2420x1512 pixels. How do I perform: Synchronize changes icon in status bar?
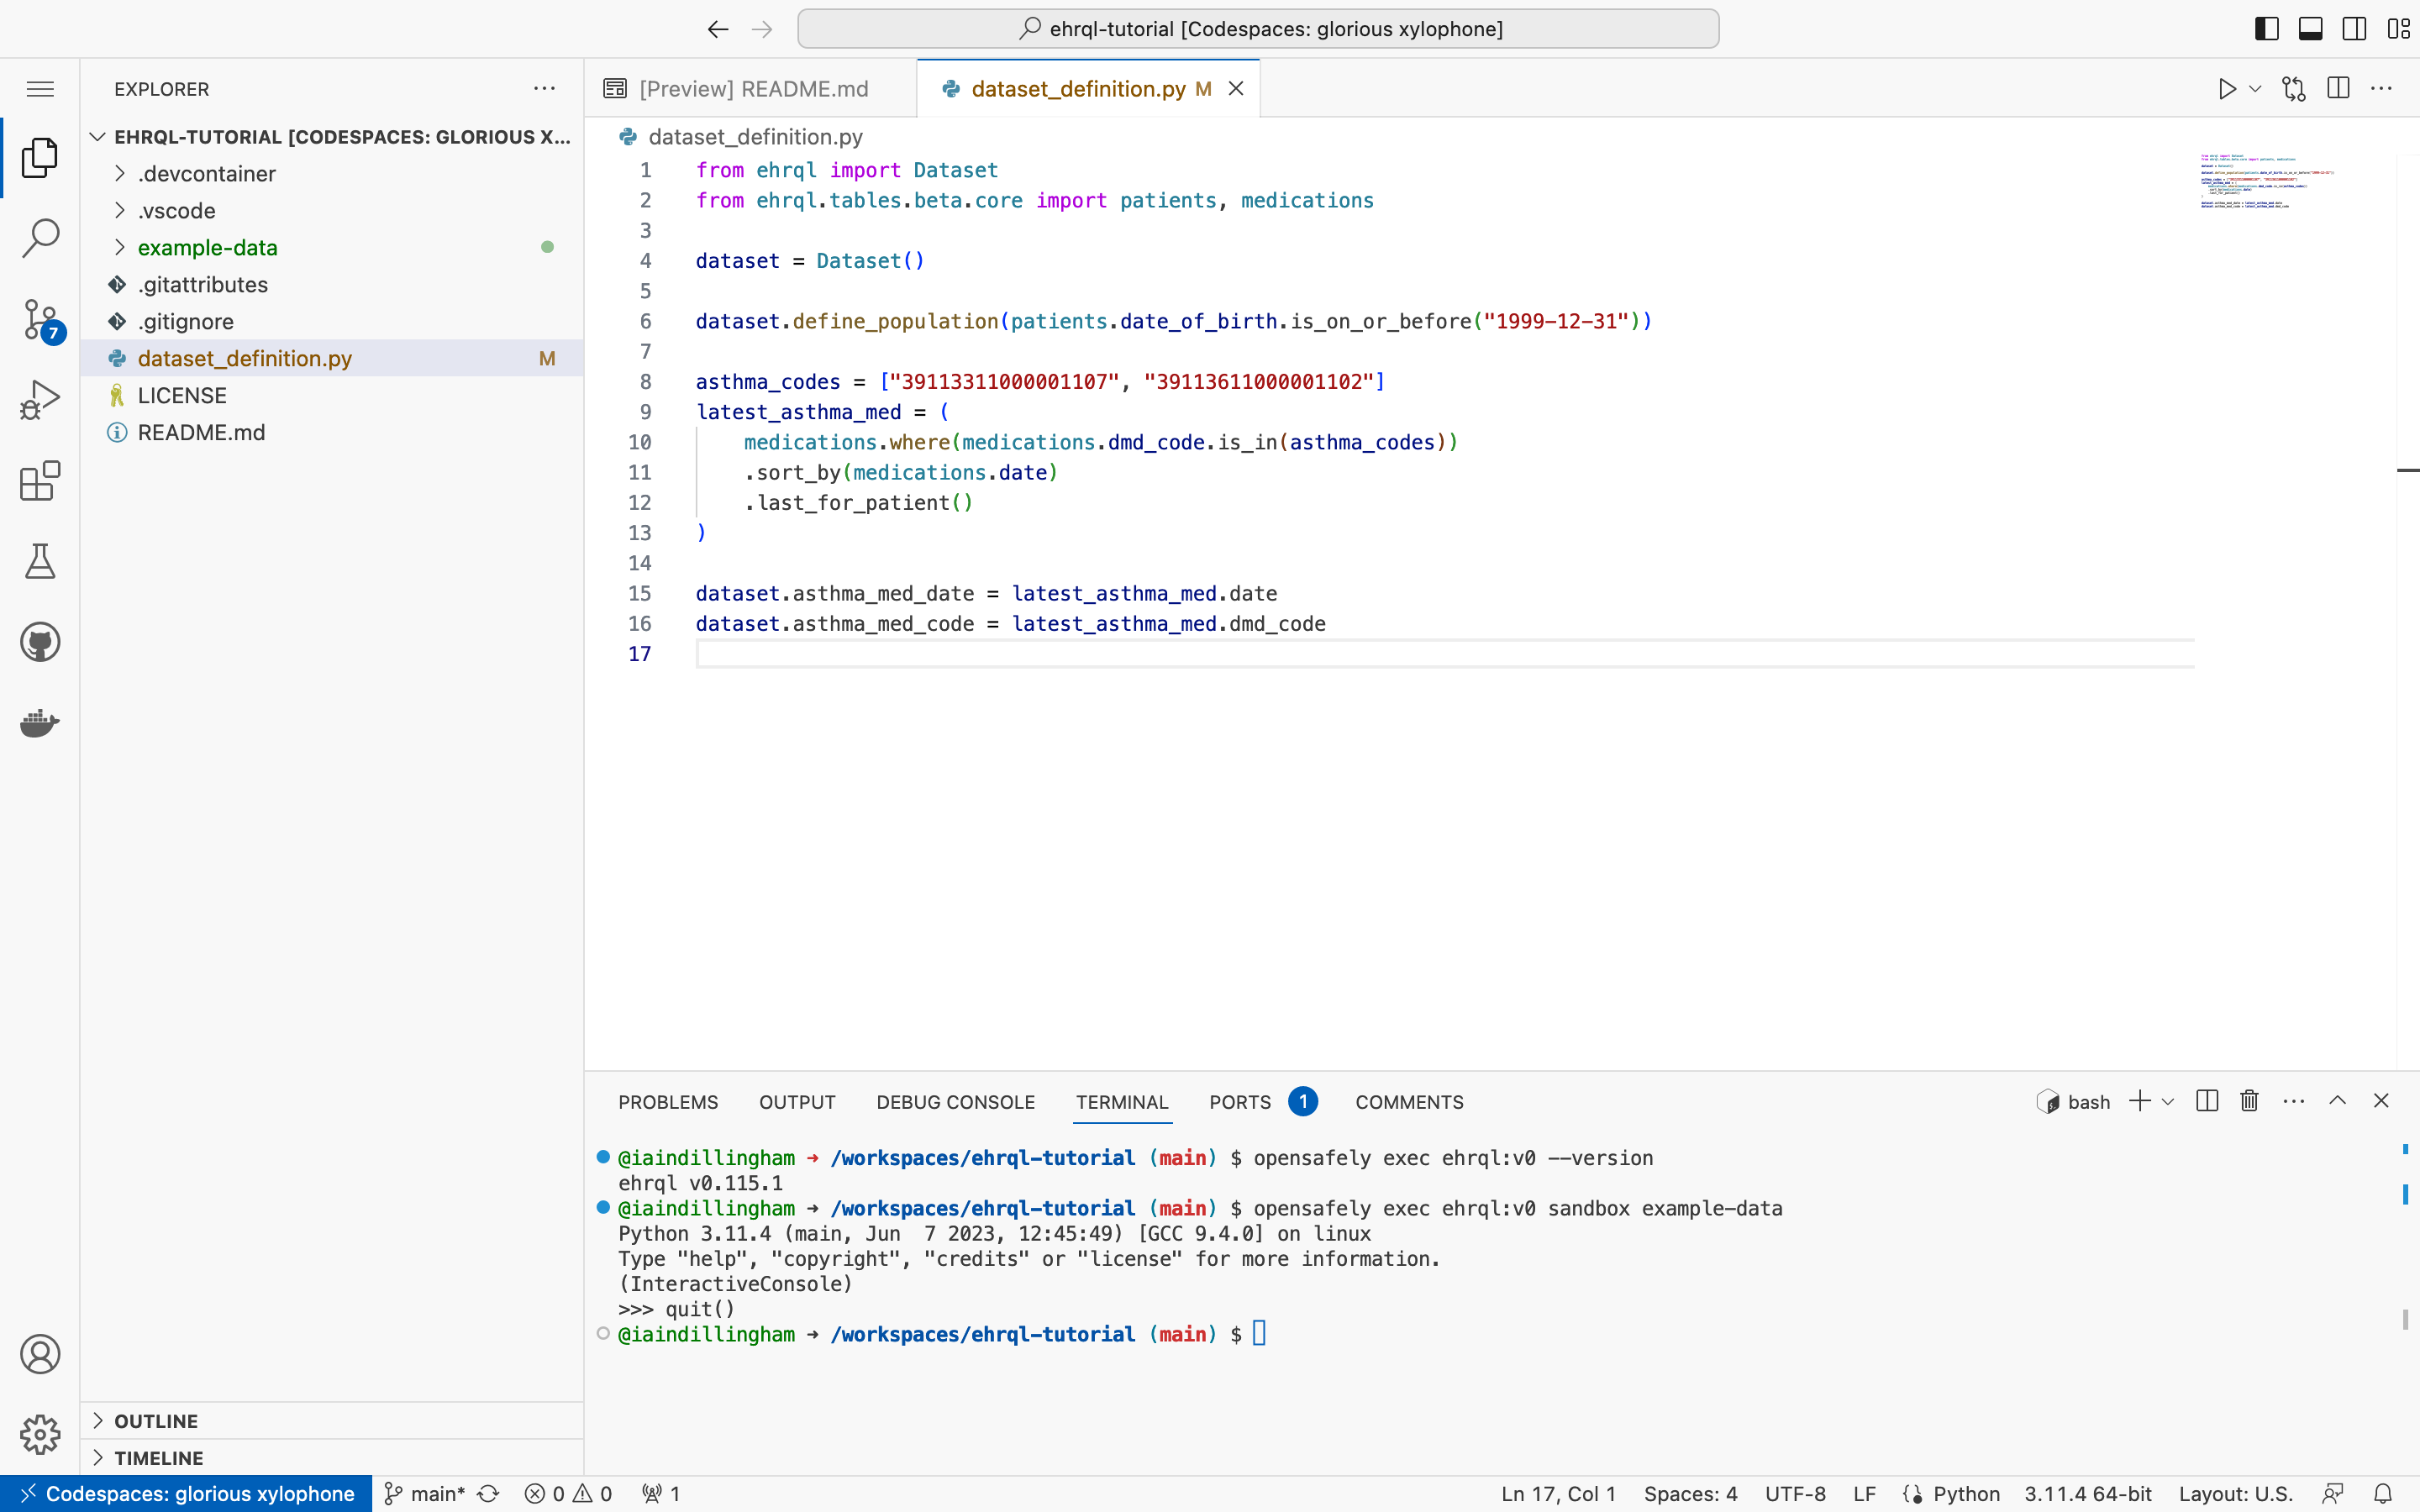coord(488,1494)
